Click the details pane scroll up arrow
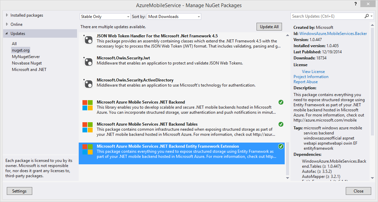This screenshot has height=202, width=378. click(x=372, y=25)
